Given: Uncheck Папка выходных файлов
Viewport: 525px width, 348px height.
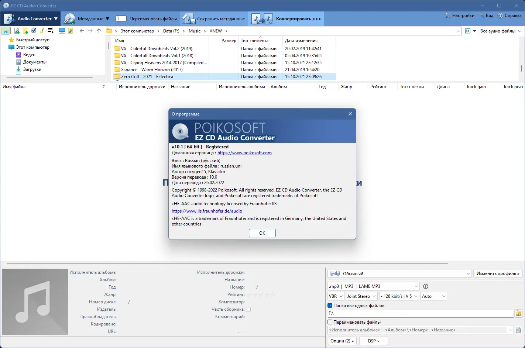Looking at the screenshot, I should pos(330,306).
